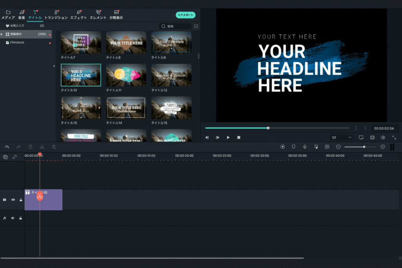Open the 1/2 preview quality dropdown
Screen dimensions: 402x268
tap(341, 138)
